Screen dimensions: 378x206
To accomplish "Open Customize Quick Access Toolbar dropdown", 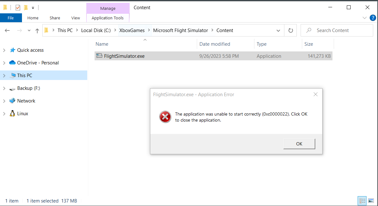I will (33, 8).
